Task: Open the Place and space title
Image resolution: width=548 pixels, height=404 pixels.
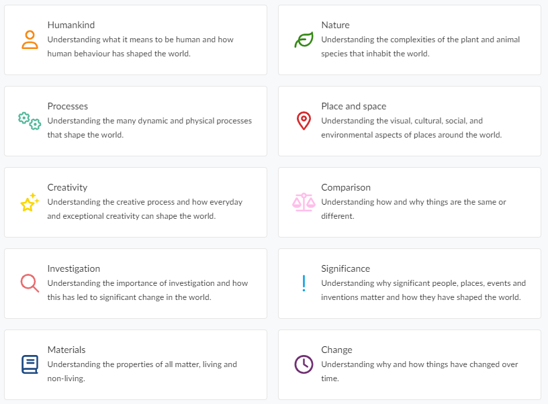Action: click(x=353, y=106)
